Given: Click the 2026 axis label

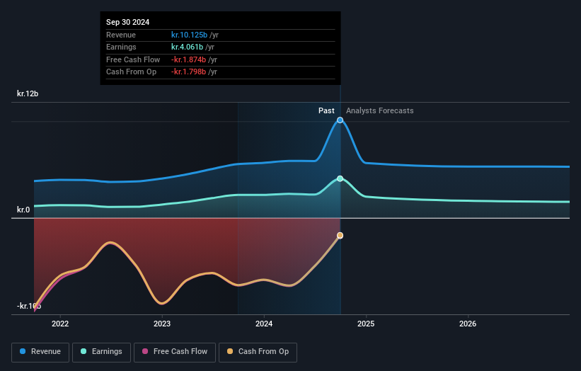Looking at the screenshot, I should pyautogui.click(x=468, y=324).
